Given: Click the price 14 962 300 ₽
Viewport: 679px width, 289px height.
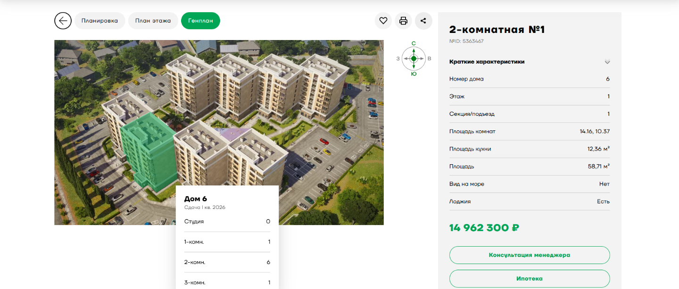Looking at the screenshot, I should 484,228.
